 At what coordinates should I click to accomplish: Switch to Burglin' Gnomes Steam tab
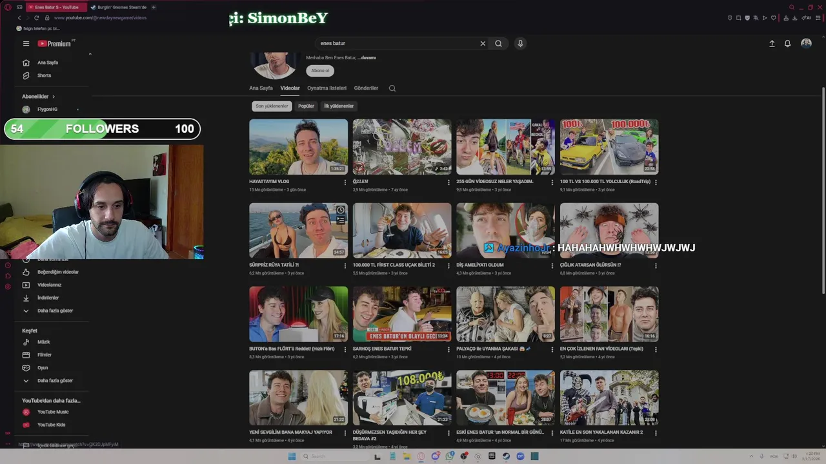point(117,7)
